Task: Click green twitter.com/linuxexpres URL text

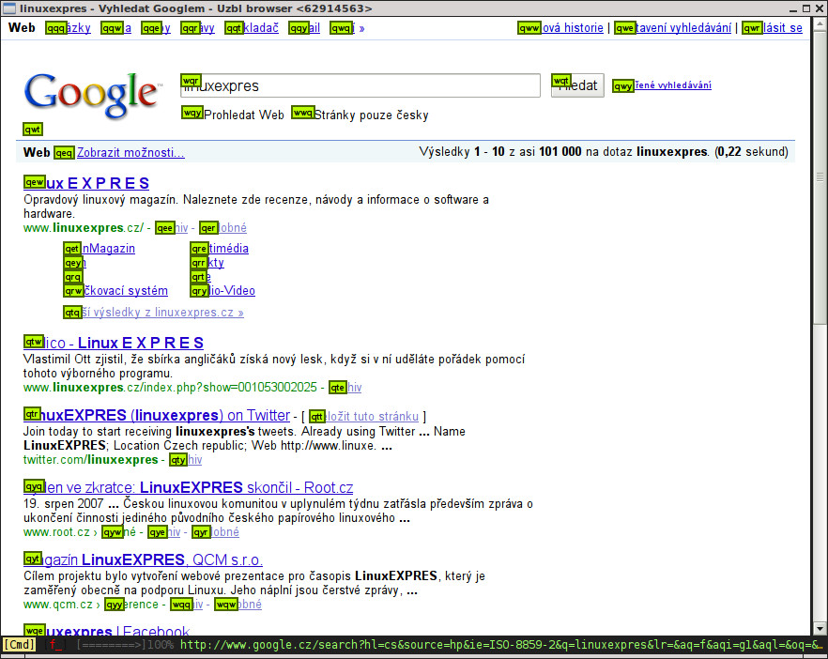Action: 91,459
